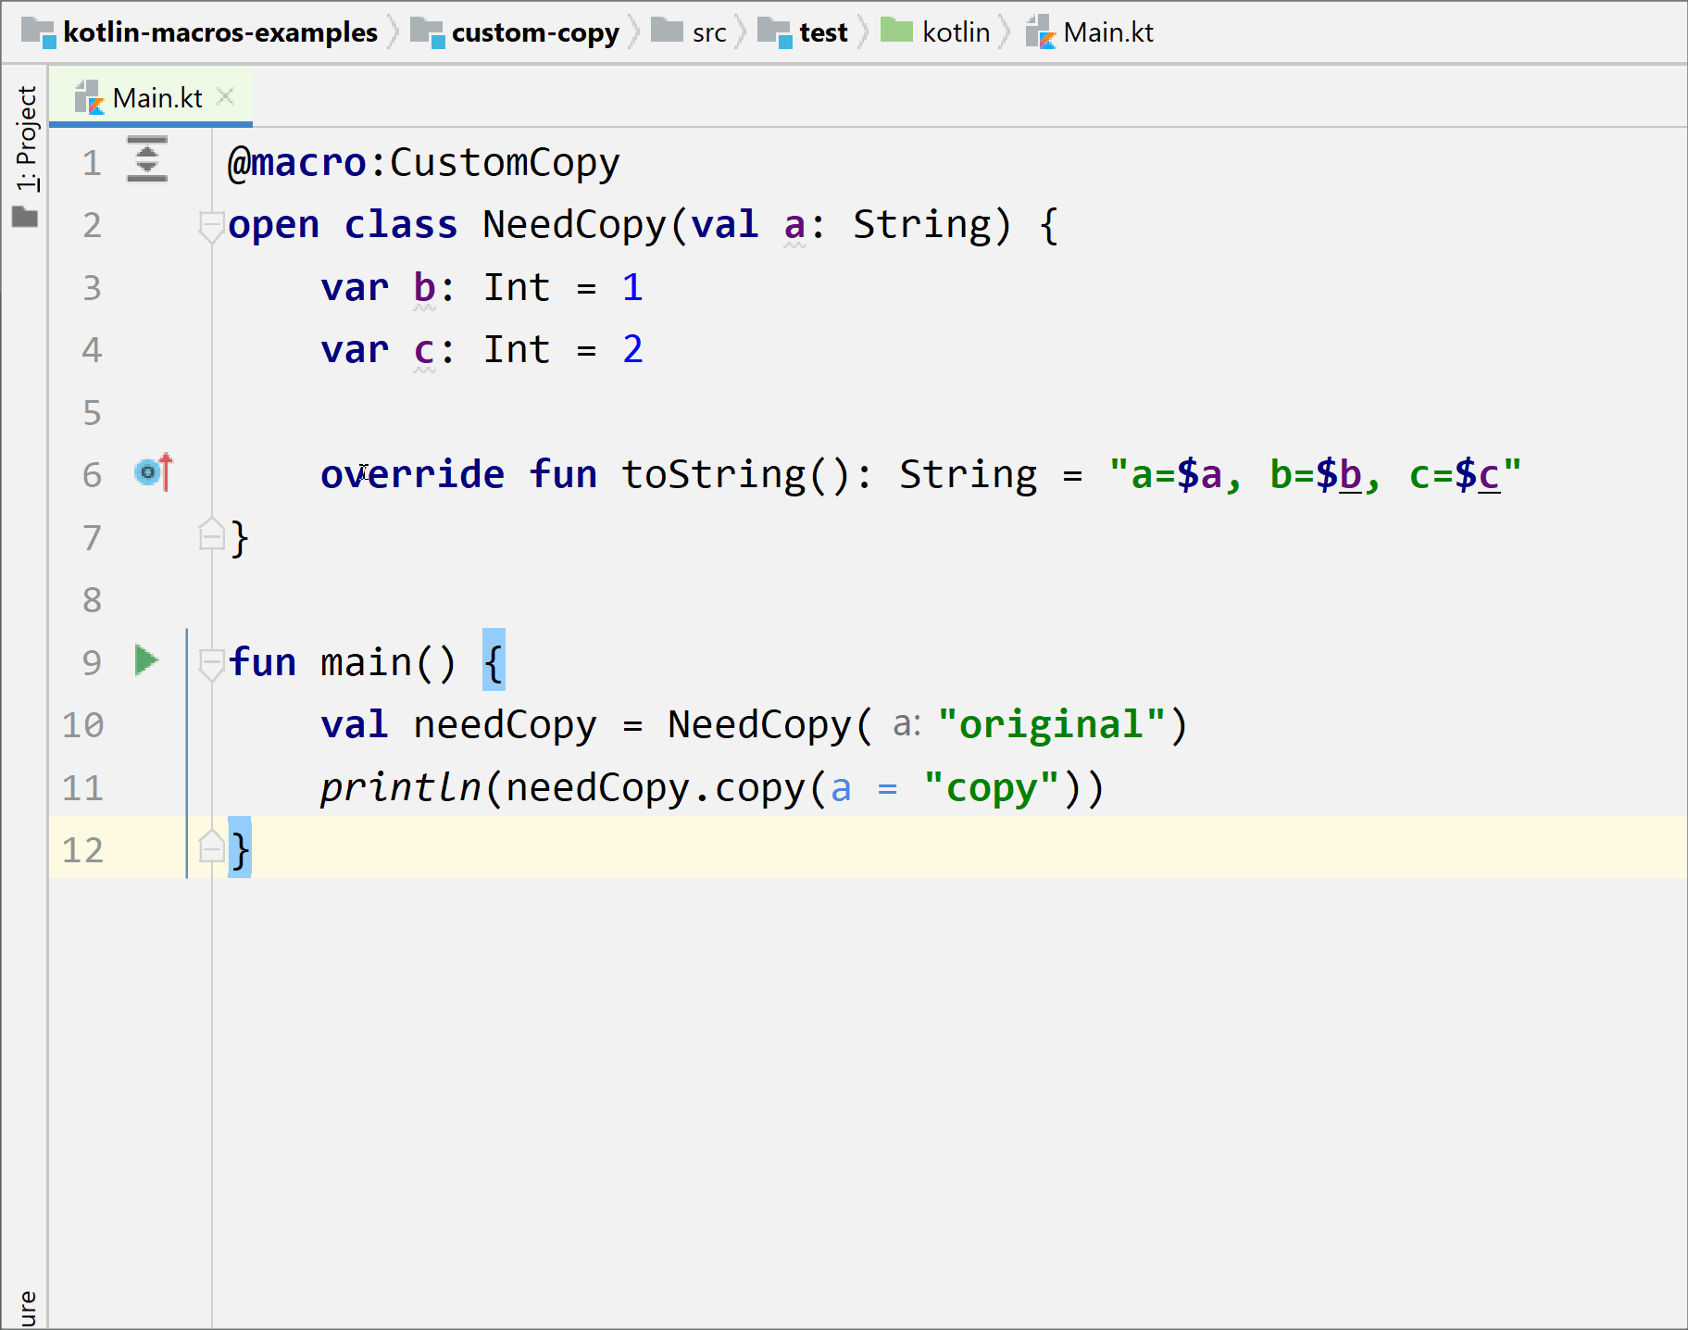The width and height of the screenshot is (1688, 1330).
Task: Open the src breadcrumb
Action: click(709, 32)
